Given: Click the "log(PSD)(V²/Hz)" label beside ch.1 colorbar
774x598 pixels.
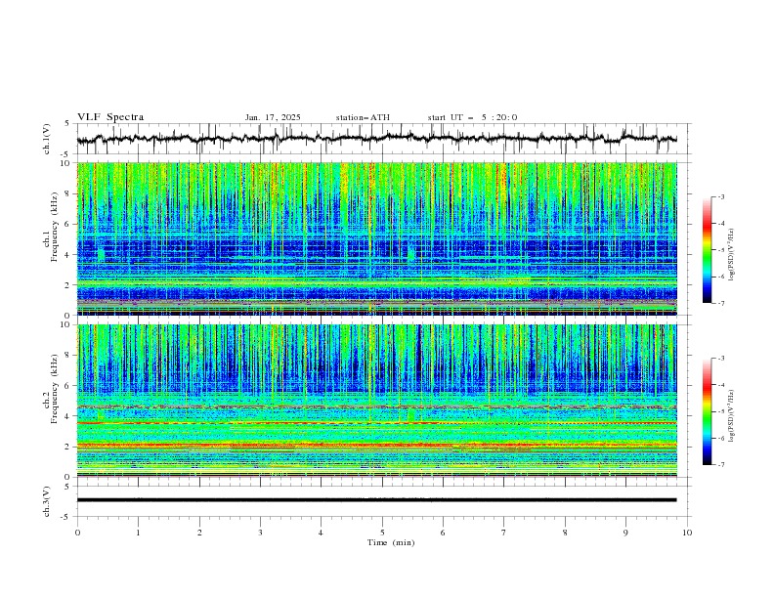Looking at the screenshot, I should (731, 255).
